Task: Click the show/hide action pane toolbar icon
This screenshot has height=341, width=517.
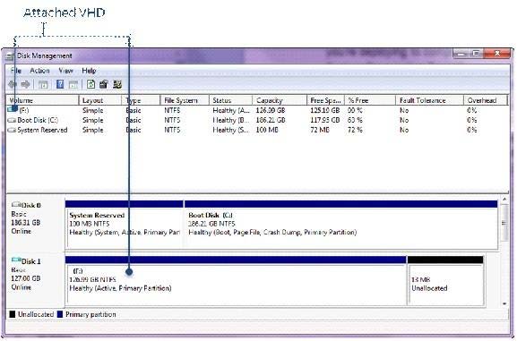Action: pyautogui.click(x=73, y=85)
